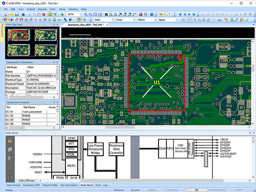Click the yellow ruler measure icon
Image resolution: width=256 pixels, height=192 pixels.
tap(59, 20)
